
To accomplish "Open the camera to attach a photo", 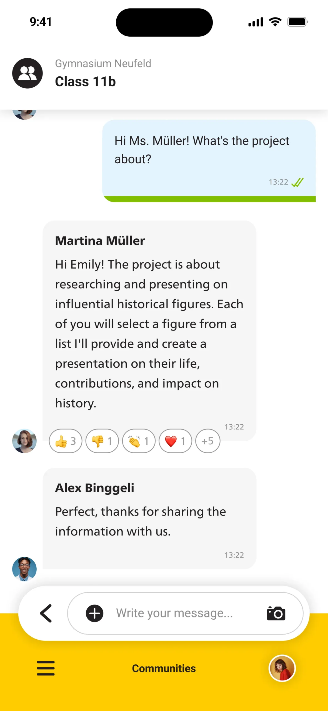I will pyautogui.click(x=276, y=613).
